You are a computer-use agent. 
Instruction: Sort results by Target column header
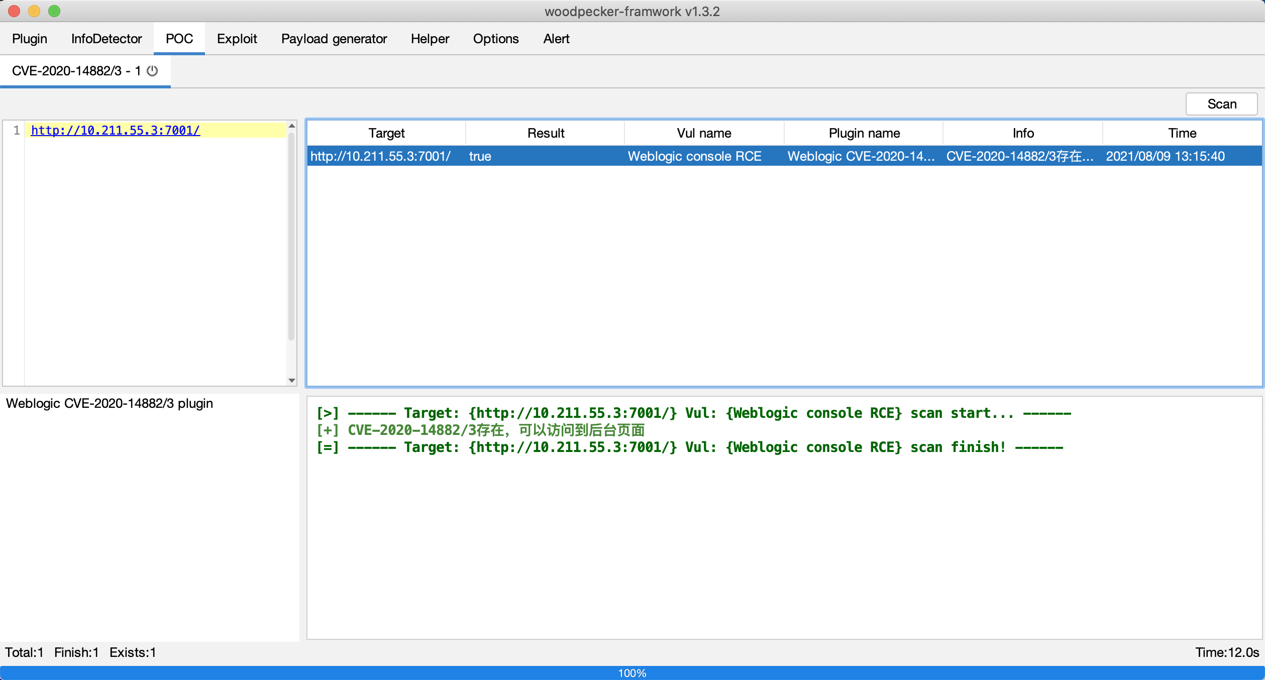pos(386,133)
